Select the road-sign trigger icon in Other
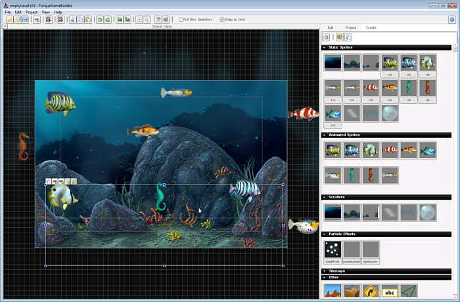This screenshot has width=460, height=302. point(371,291)
